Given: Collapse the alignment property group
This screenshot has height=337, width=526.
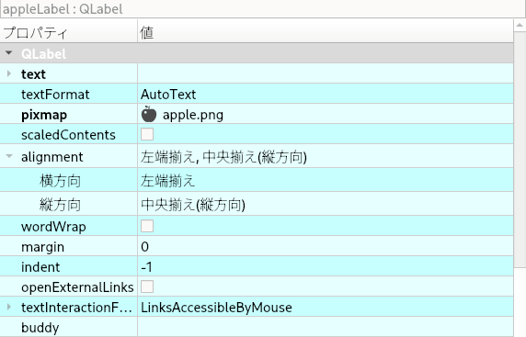Looking at the screenshot, I should click(9, 156).
